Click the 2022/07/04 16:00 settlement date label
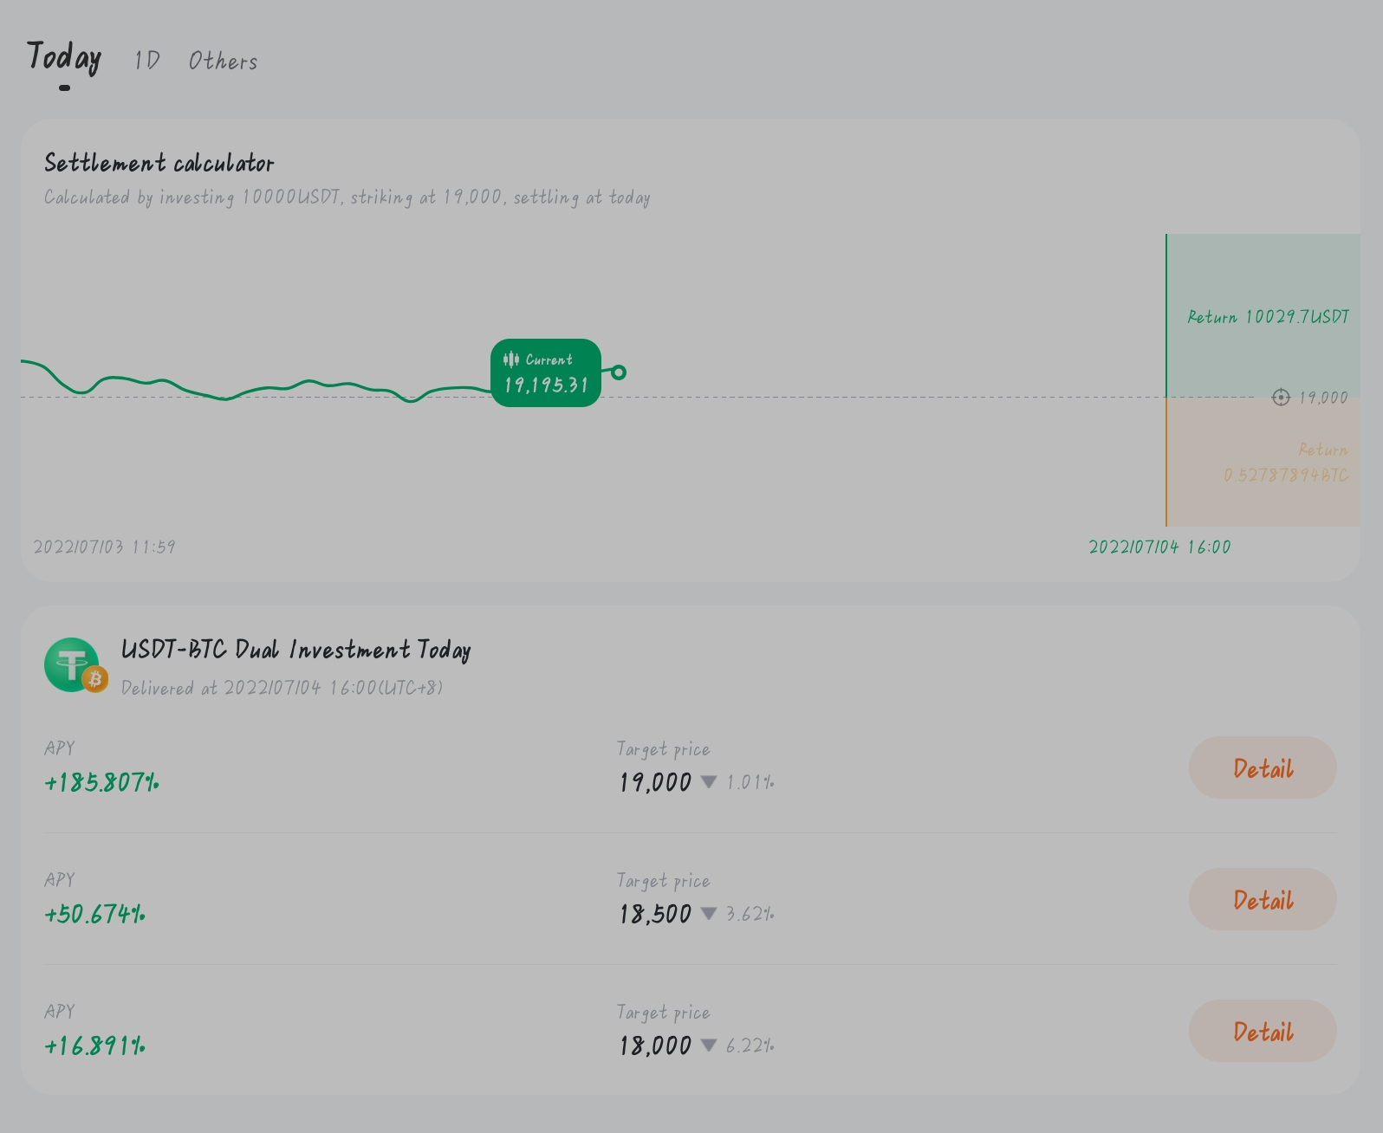Screen dimensions: 1383x1133 click(1159, 547)
